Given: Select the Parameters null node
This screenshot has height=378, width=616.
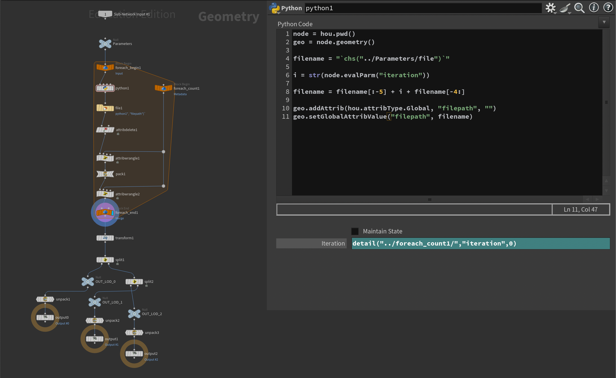Looking at the screenshot, I should click(105, 44).
